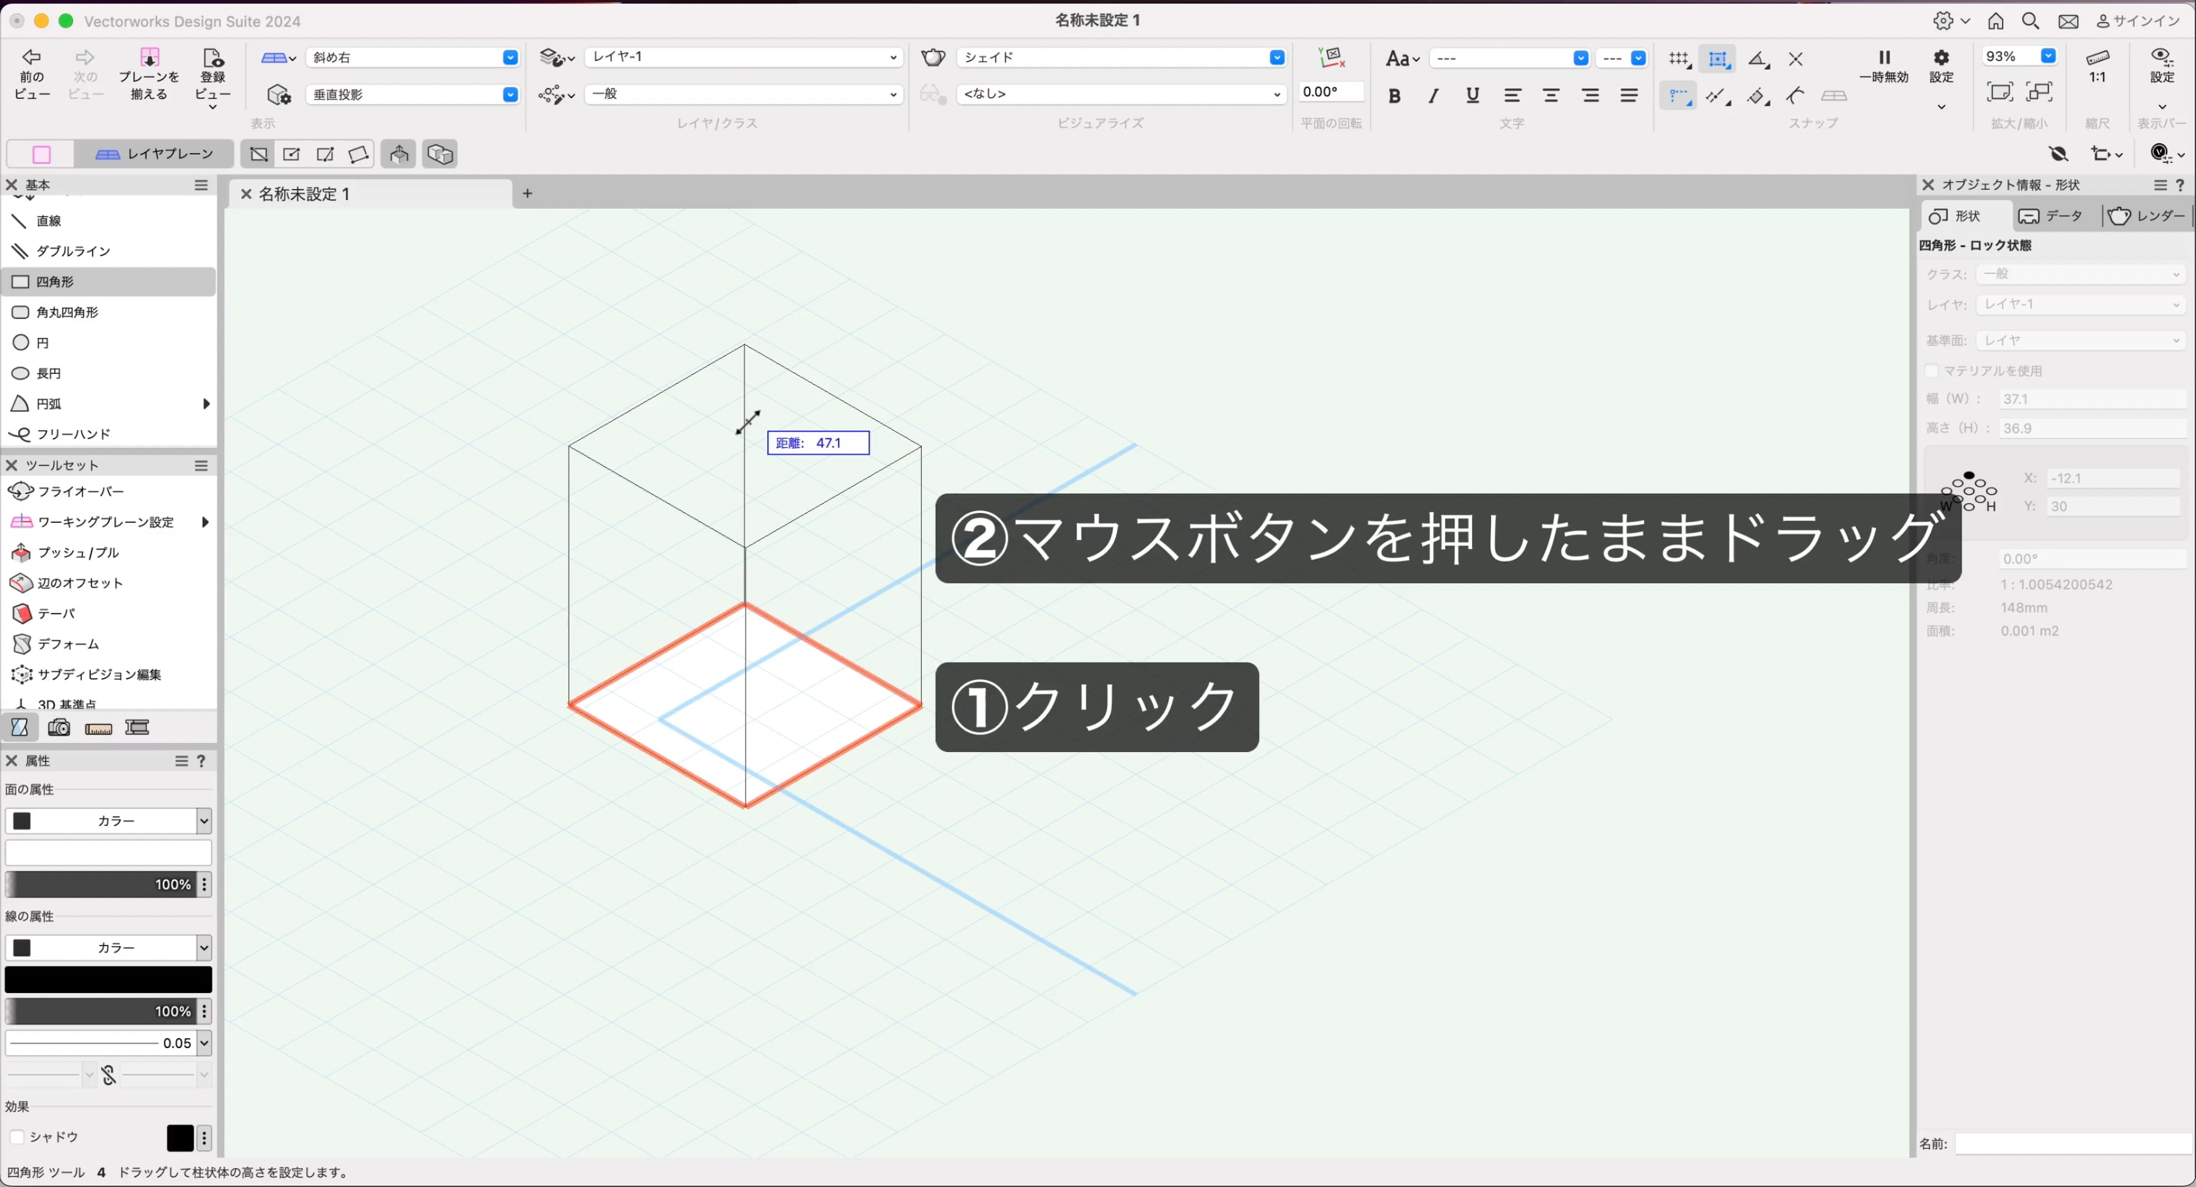Select the 四角形 rectangle tool
Image resolution: width=2196 pixels, height=1187 pixels.
[x=108, y=282]
